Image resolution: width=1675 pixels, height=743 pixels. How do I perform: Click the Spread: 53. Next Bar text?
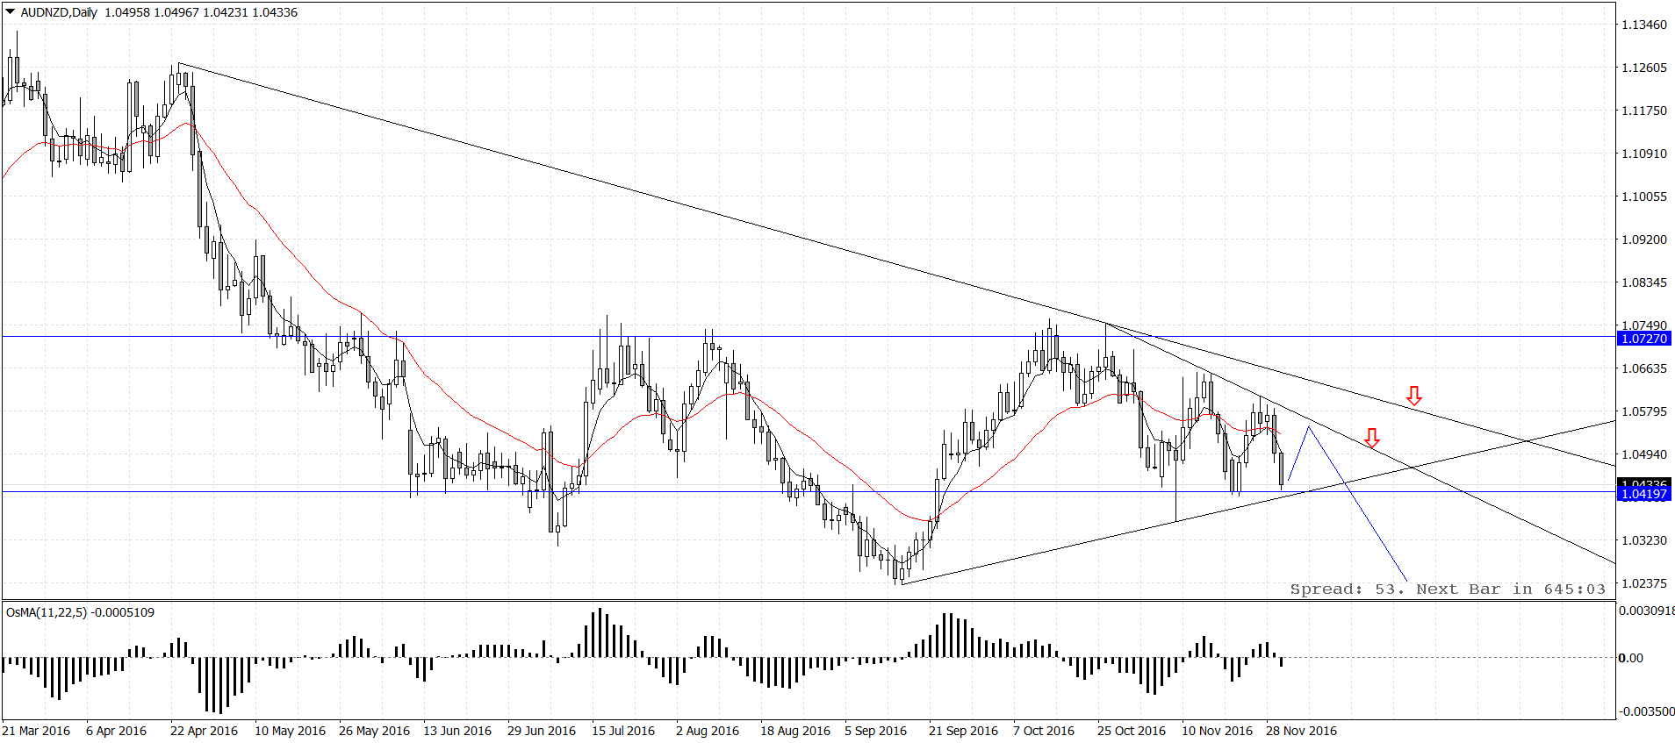[1449, 589]
